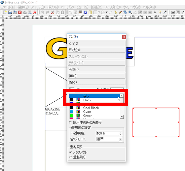The image size is (185, 171).
Task: Open the アイテム(I) menu
Action: [x=38, y=7]
